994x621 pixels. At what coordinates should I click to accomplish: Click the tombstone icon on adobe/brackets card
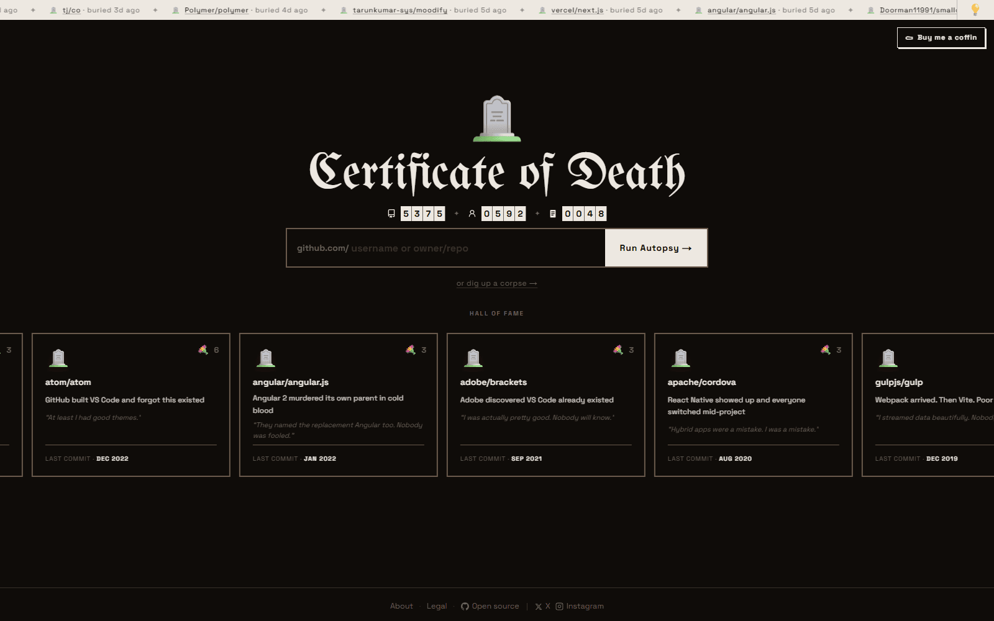click(x=473, y=358)
